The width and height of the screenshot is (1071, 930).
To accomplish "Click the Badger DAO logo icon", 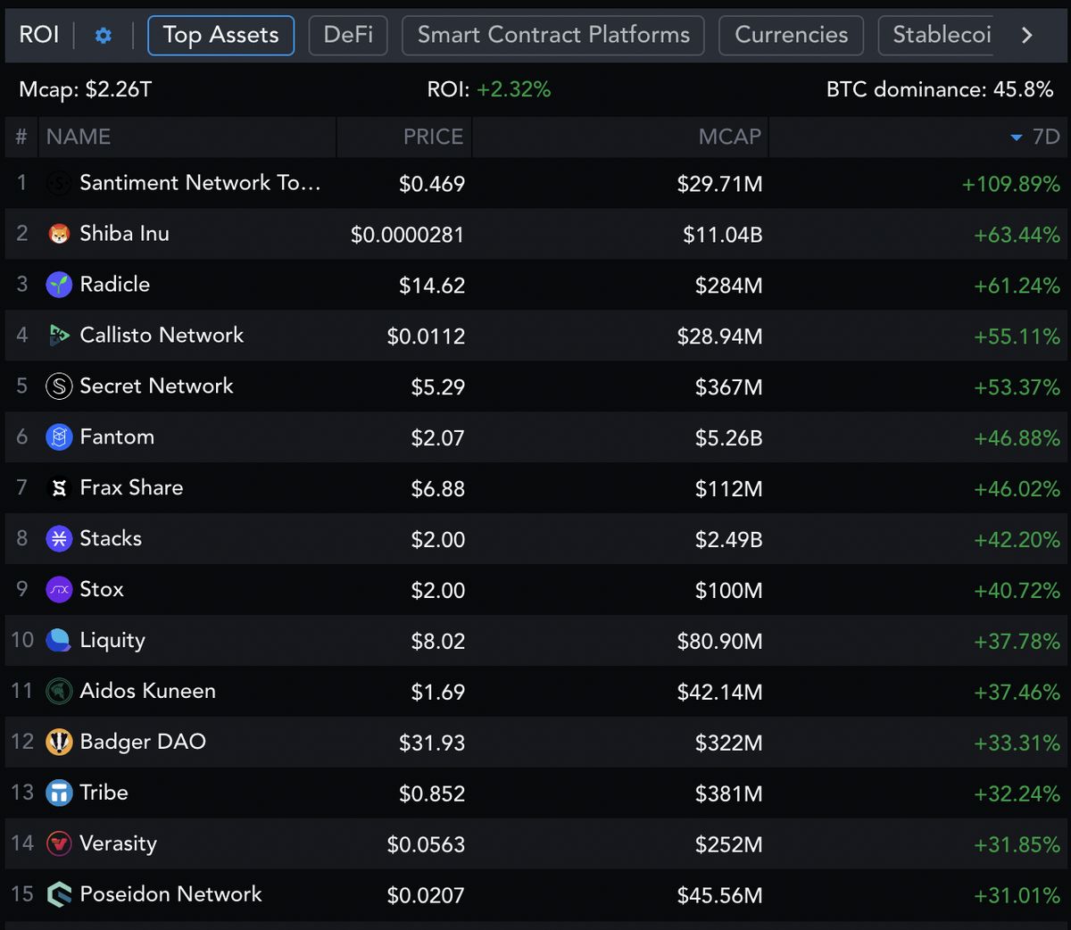I will 59,743.
